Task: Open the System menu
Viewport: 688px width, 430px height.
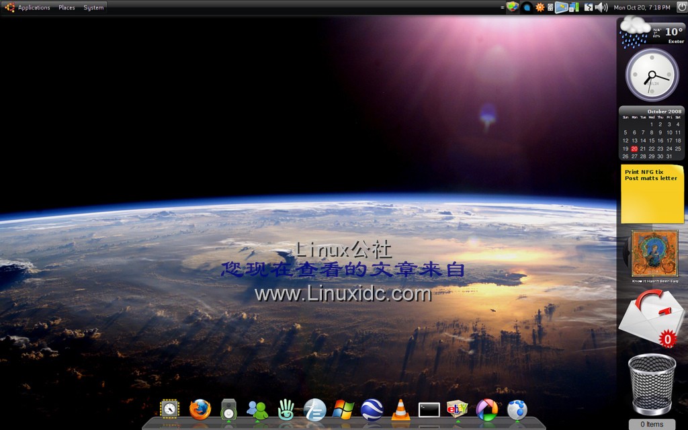Action: [x=93, y=7]
